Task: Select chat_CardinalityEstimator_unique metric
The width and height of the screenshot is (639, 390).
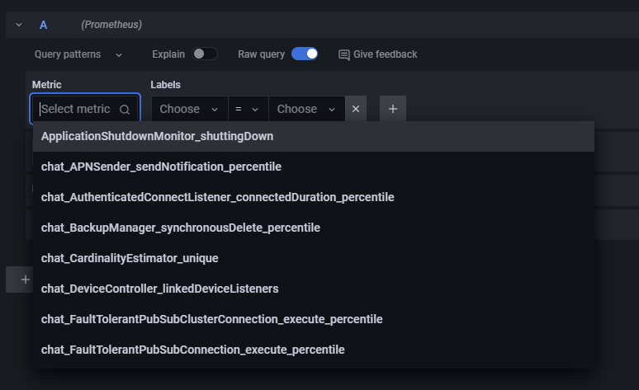Action: [x=130, y=258]
